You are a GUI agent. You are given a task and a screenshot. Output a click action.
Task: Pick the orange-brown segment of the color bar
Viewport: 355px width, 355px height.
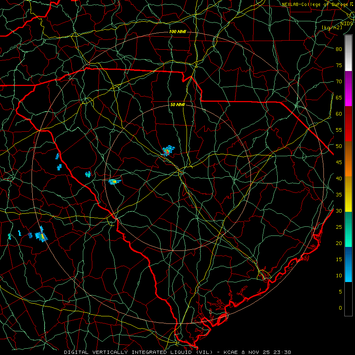[x=348, y=159]
